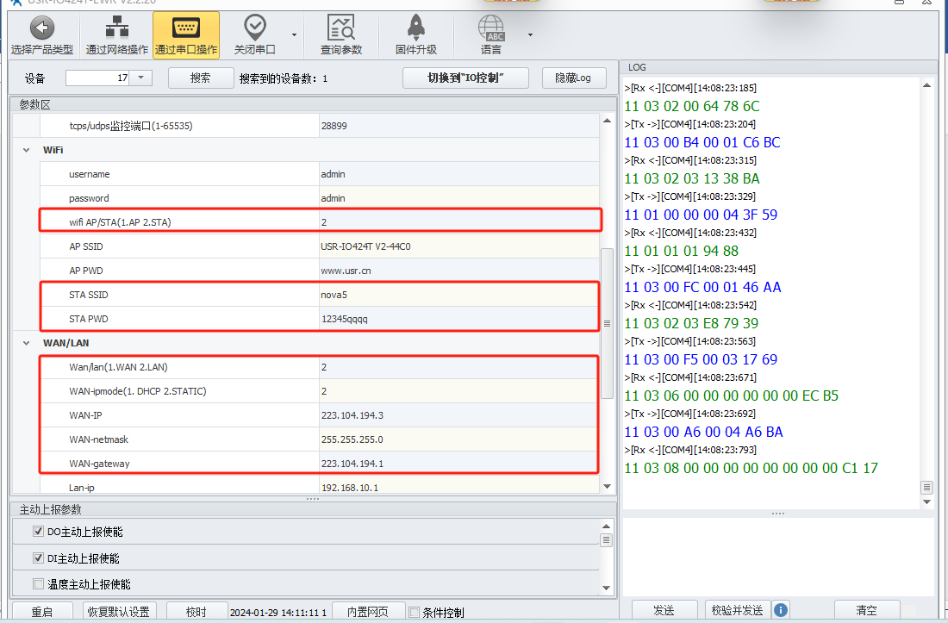
Task: Collapse the WiFi parameter group
Action: pyautogui.click(x=27, y=150)
